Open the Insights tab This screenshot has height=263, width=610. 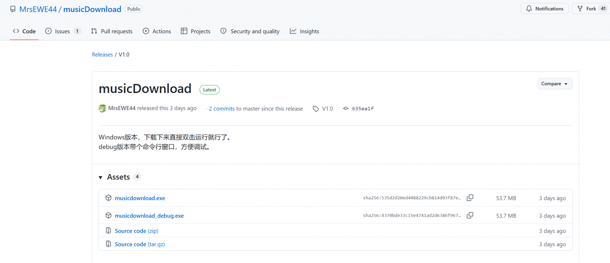tap(304, 31)
